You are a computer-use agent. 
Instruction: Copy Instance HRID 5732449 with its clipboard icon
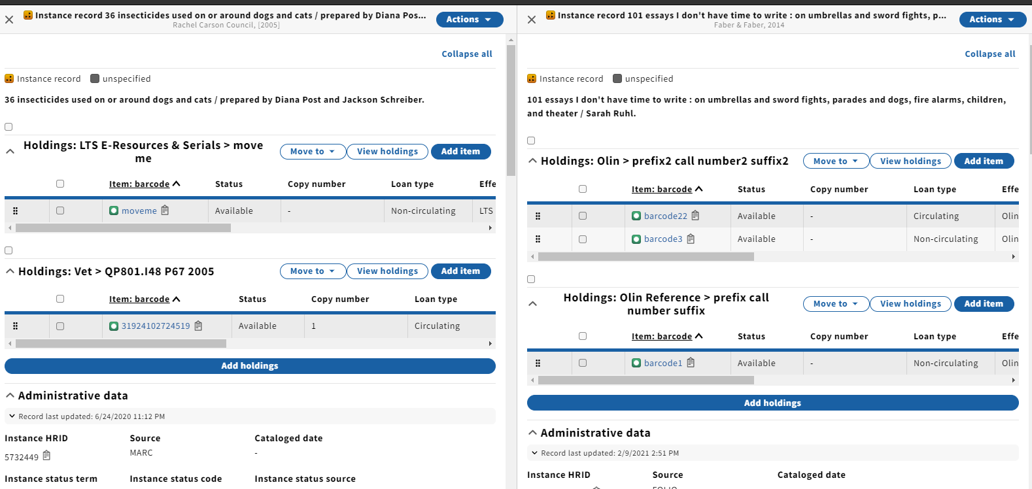pyautogui.click(x=46, y=456)
